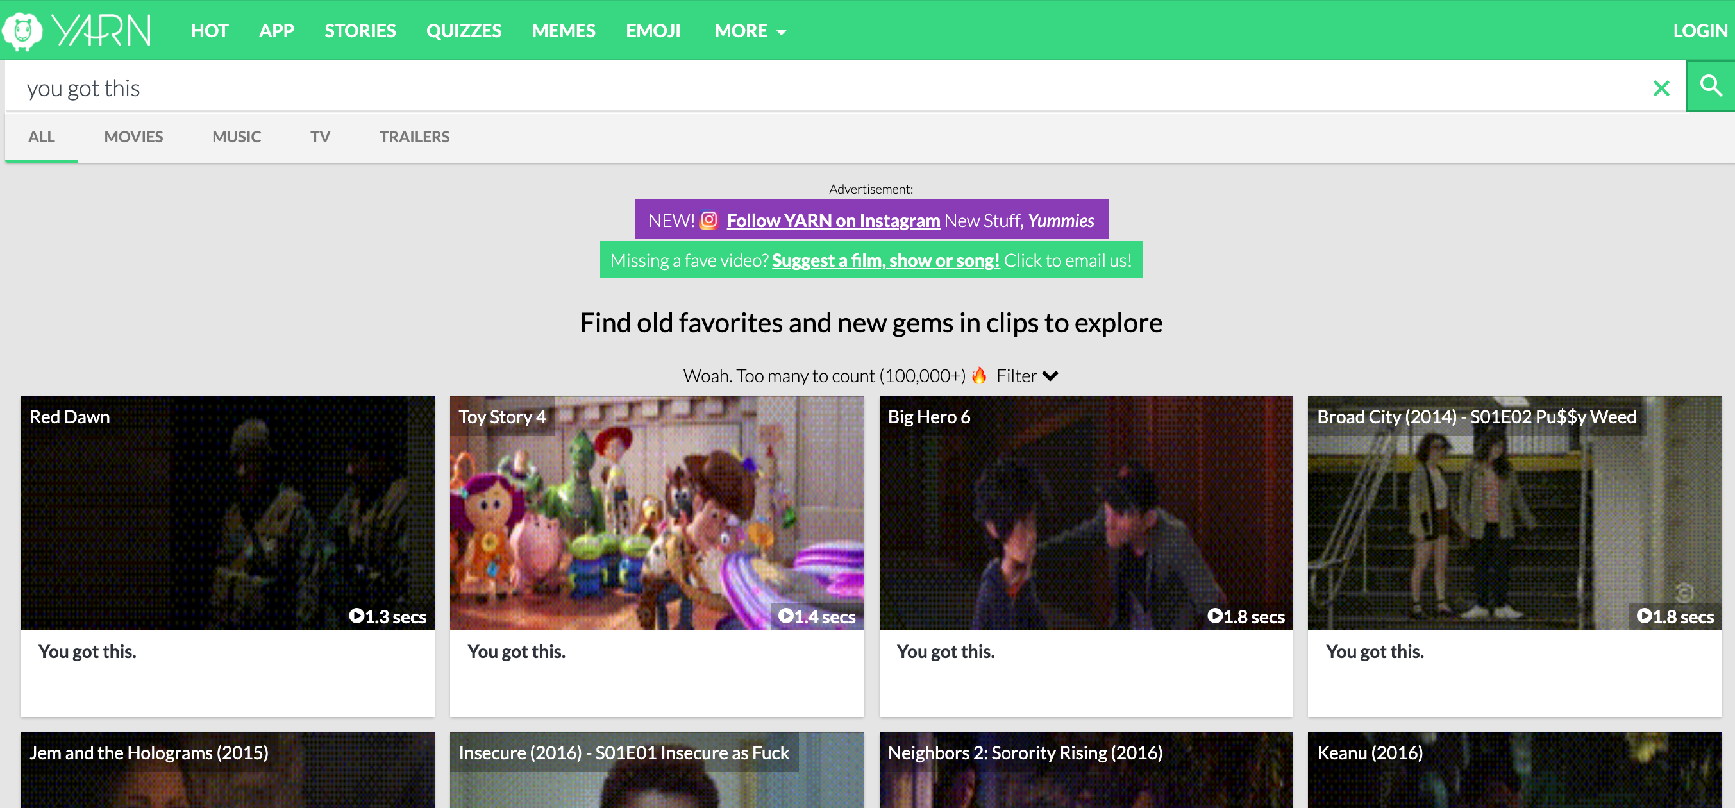This screenshot has height=808, width=1735.
Task: Select the TRAILERS tab
Action: [x=414, y=137]
